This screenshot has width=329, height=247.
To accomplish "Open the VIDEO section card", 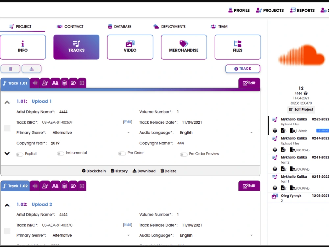I will pyautogui.click(x=130, y=47).
